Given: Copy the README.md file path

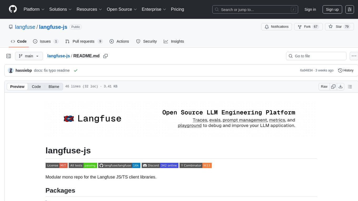Looking at the screenshot, I should (x=106, y=56).
